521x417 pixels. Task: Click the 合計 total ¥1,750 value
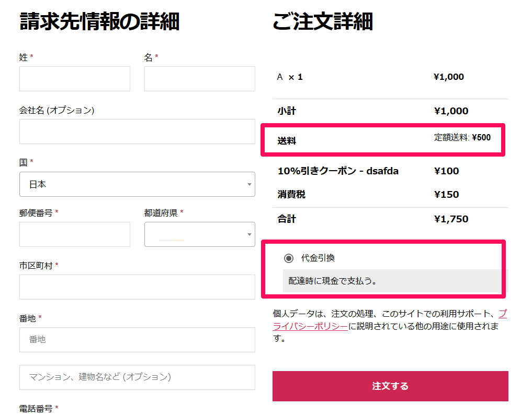pos(451,219)
